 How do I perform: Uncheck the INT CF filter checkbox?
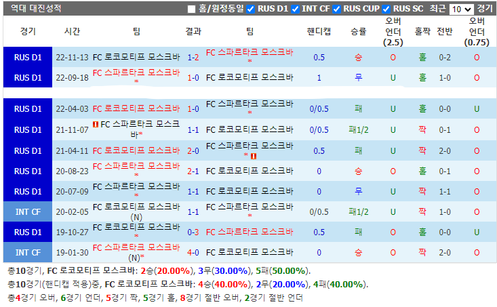[295, 9]
